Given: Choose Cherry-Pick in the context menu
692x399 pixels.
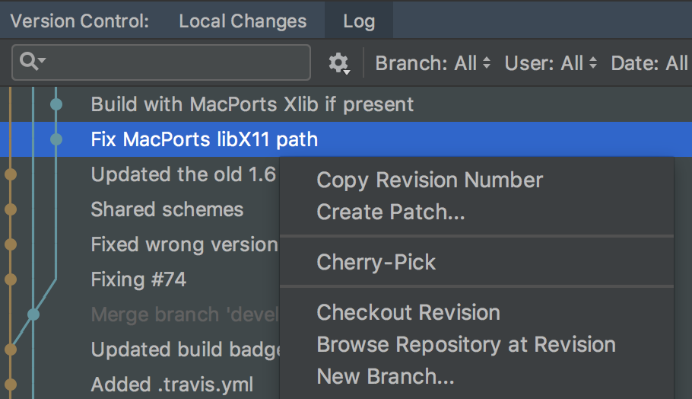Looking at the screenshot, I should 376,263.
